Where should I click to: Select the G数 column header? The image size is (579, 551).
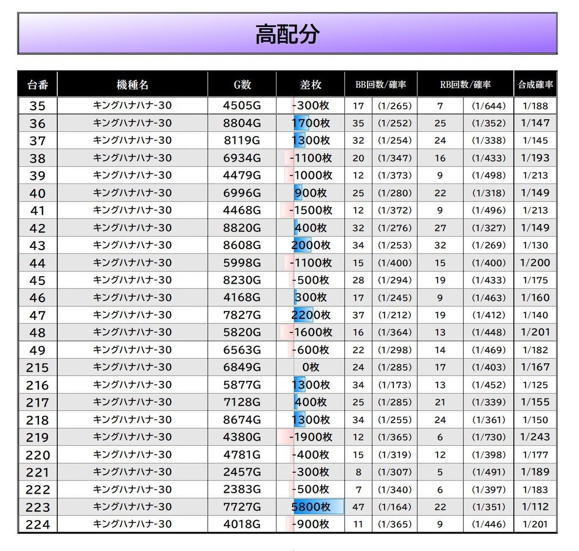242,85
